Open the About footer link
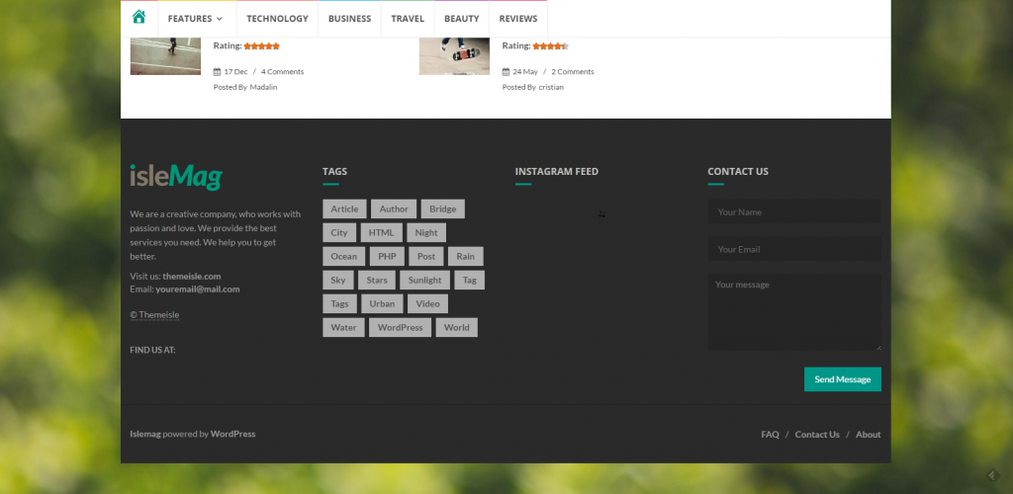Viewport: 1013px width, 494px height. [x=868, y=435]
